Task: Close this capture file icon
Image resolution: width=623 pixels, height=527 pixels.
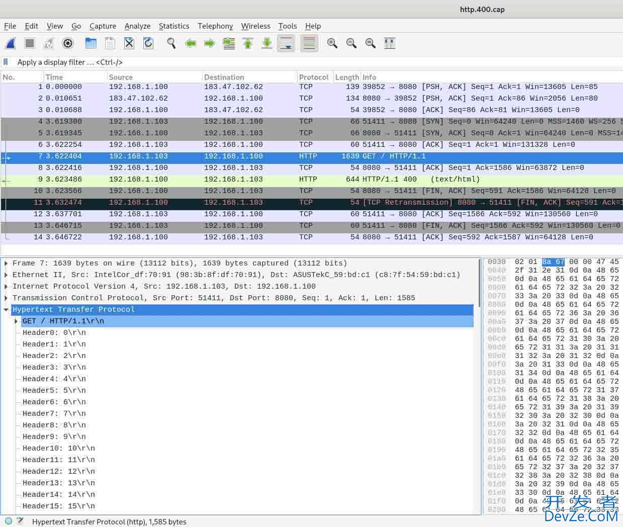Action: tap(129, 44)
